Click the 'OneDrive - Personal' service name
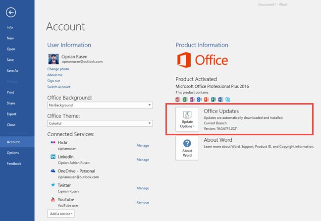Screen dimensions: 321x221 click(x=77, y=171)
